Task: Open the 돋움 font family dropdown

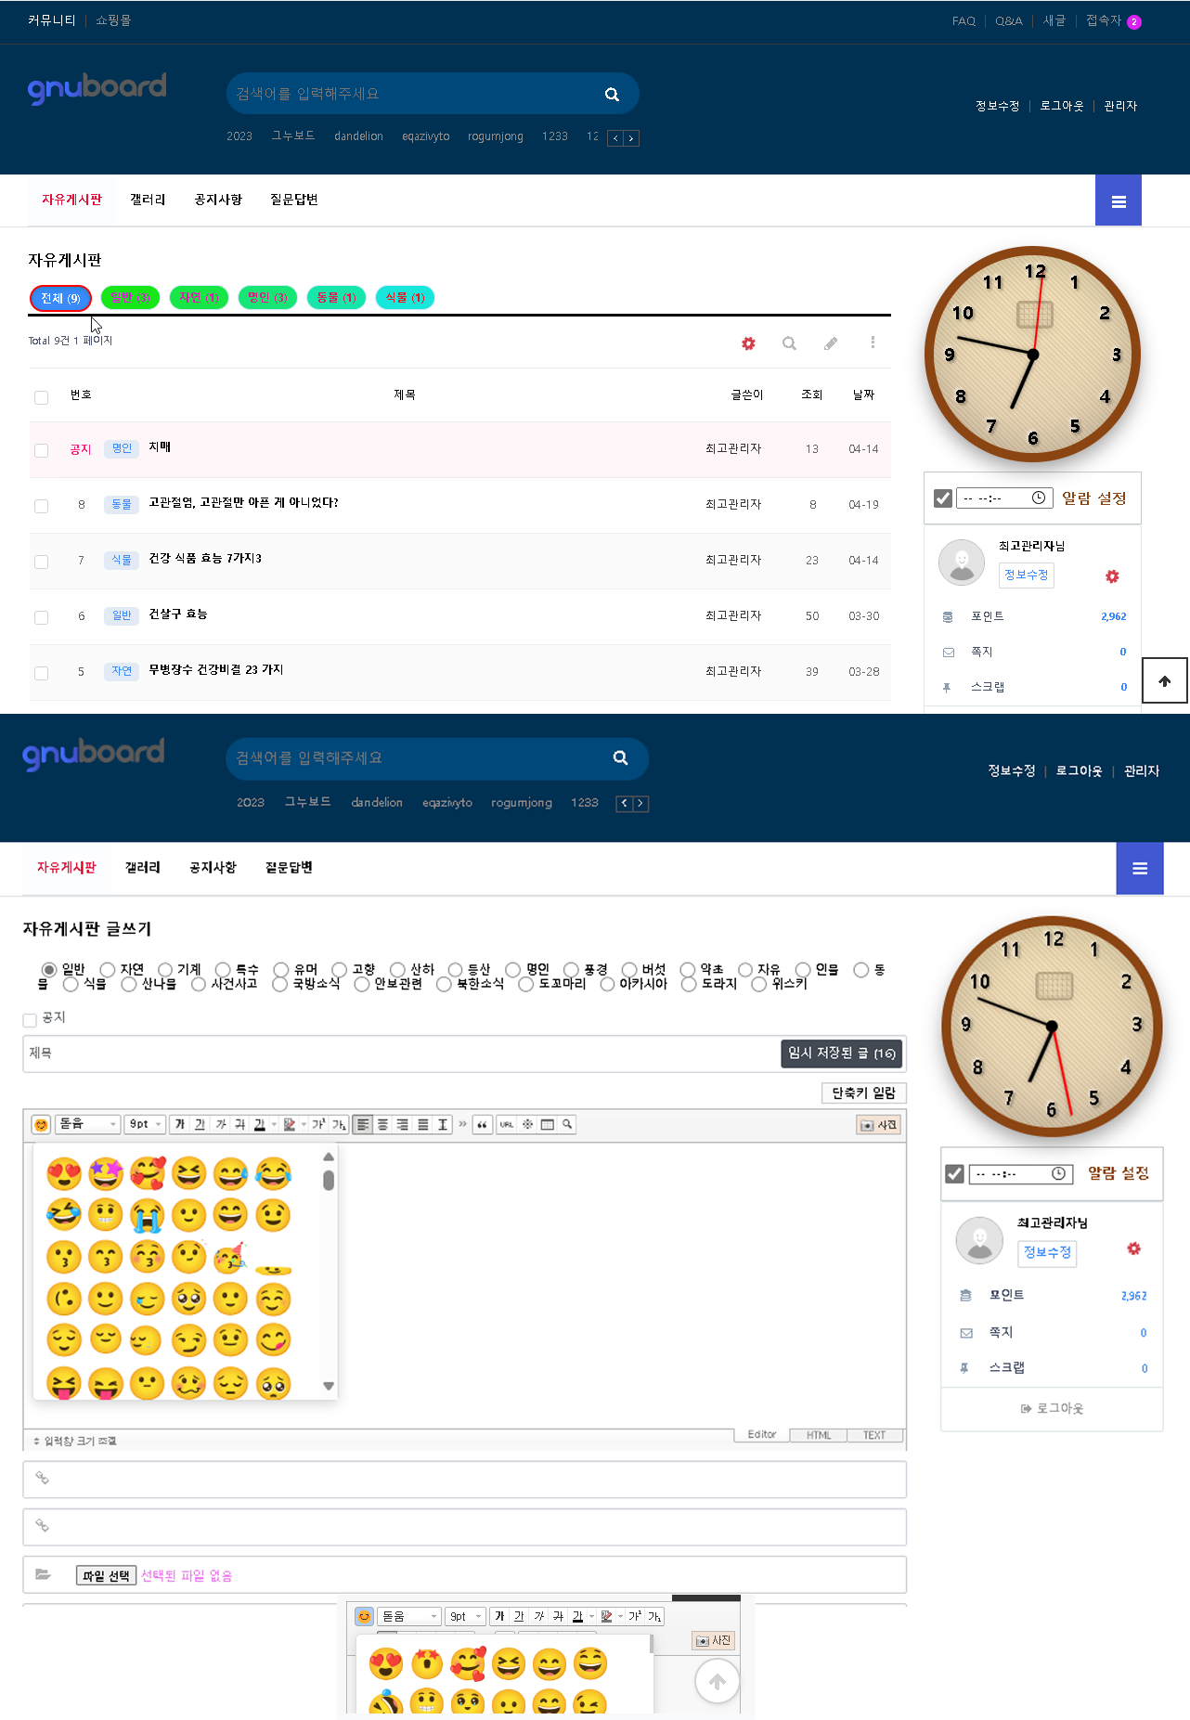Action: click(87, 1125)
